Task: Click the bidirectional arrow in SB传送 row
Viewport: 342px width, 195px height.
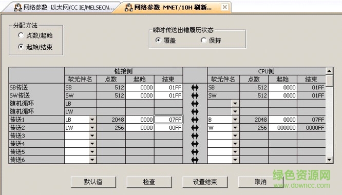Action: (x=195, y=87)
